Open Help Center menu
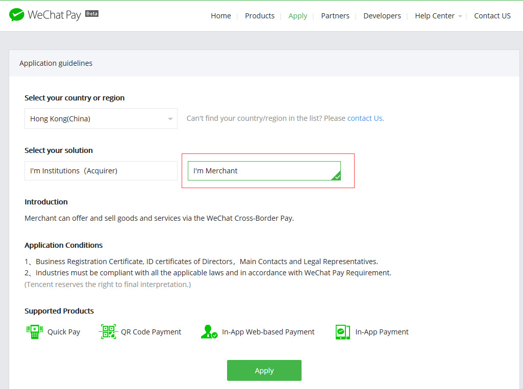This screenshot has height=389, width=523. pos(435,16)
